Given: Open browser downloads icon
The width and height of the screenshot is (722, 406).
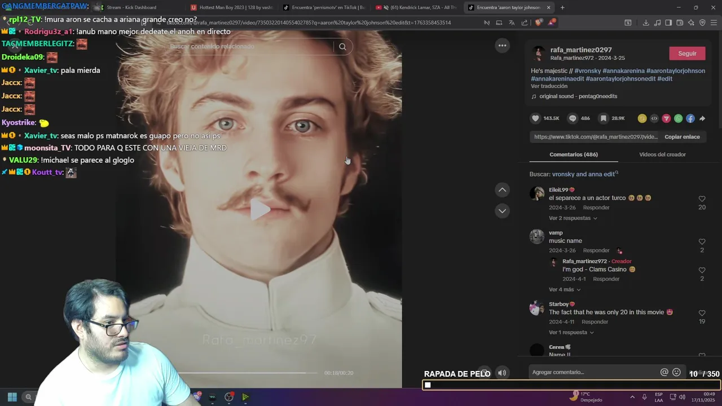Looking at the screenshot, I should [x=646, y=23].
